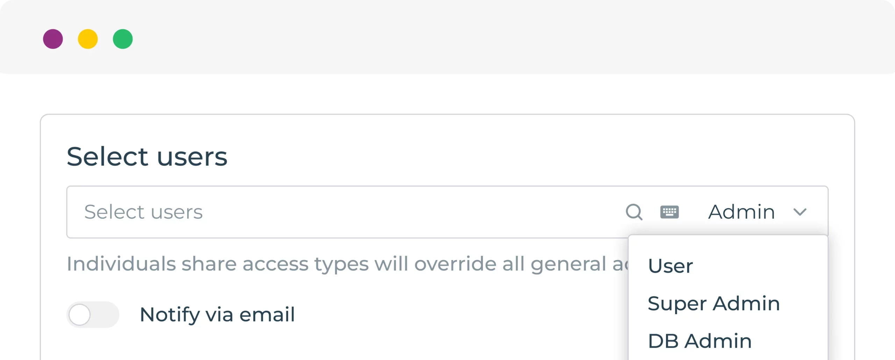This screenshot has height=360, width=895.
Task: Click the purple window control dot
Action: coord(53,38)
